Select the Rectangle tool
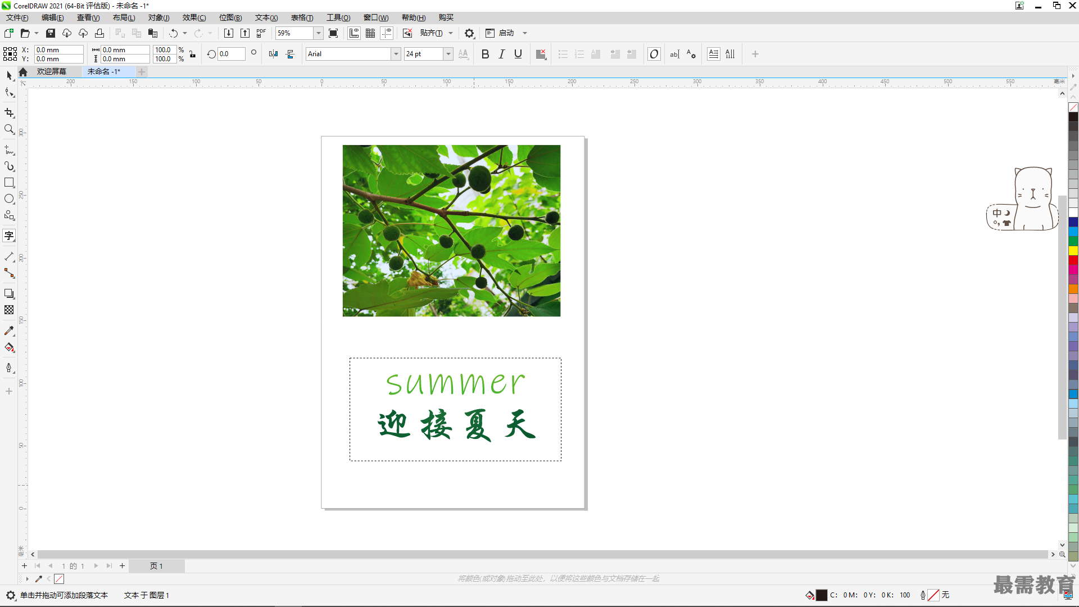 point(9,183)
